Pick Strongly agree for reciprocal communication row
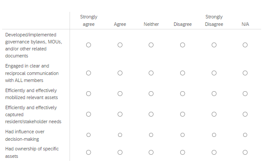The height and width of the screenshot is (164, 262). (x=88, y=73)
